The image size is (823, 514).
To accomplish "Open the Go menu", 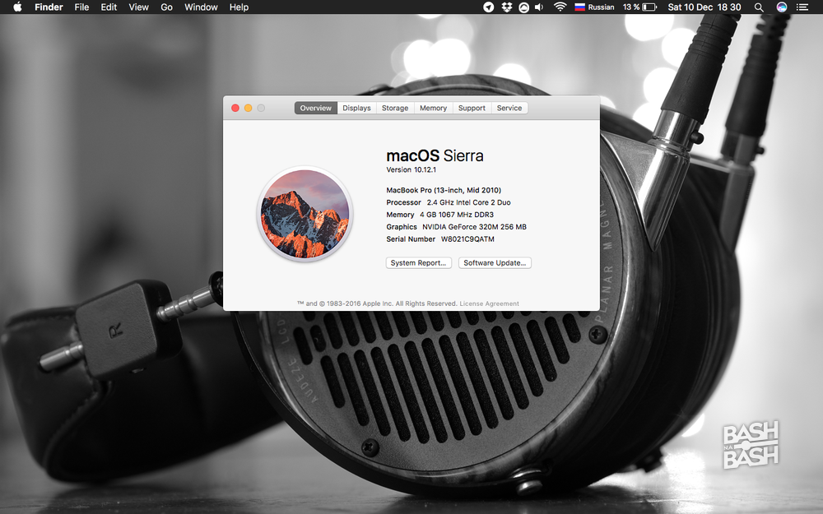I will pos(166,7).
